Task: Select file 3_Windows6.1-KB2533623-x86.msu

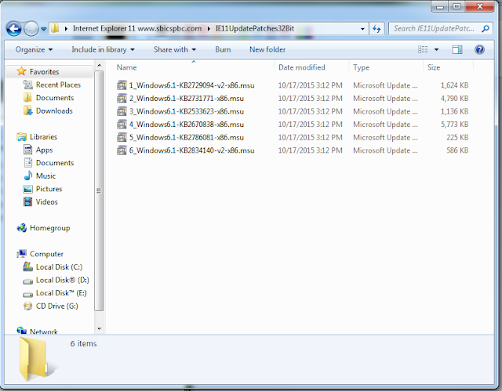Action: point(187,111)
